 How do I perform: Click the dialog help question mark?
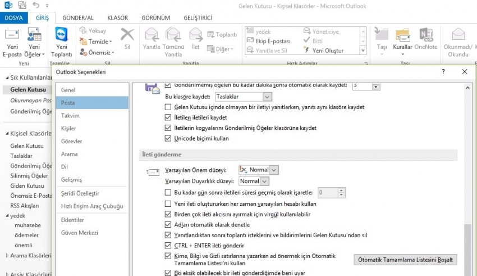pyautogui.click(x=443, y=72)
